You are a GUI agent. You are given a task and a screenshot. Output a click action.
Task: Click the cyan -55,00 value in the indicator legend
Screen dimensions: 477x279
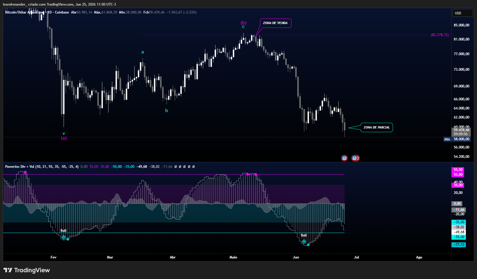[x=116, y=167]
